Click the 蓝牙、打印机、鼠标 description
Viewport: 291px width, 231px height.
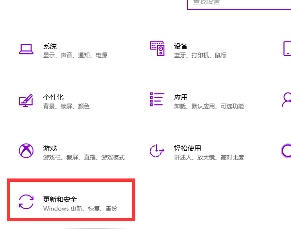[200, 55]
